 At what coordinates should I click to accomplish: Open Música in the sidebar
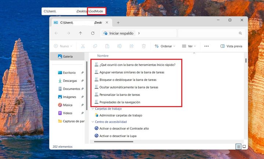pos(67,105)
